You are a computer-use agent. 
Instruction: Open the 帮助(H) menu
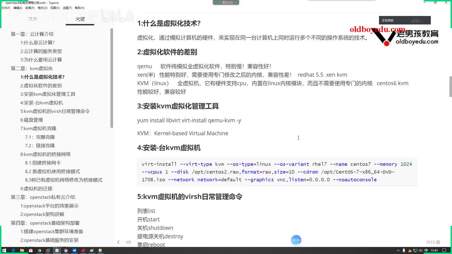coord(79,8)
